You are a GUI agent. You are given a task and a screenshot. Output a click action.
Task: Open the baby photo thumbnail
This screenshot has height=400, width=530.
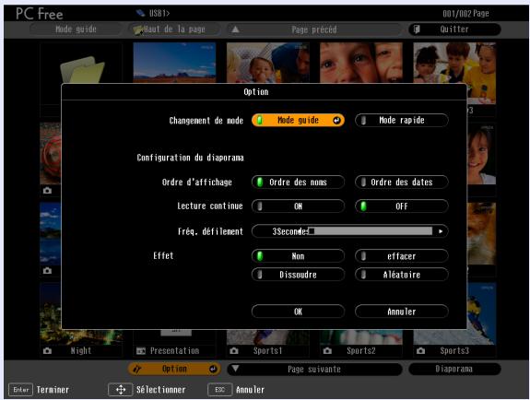coord(268,63)
